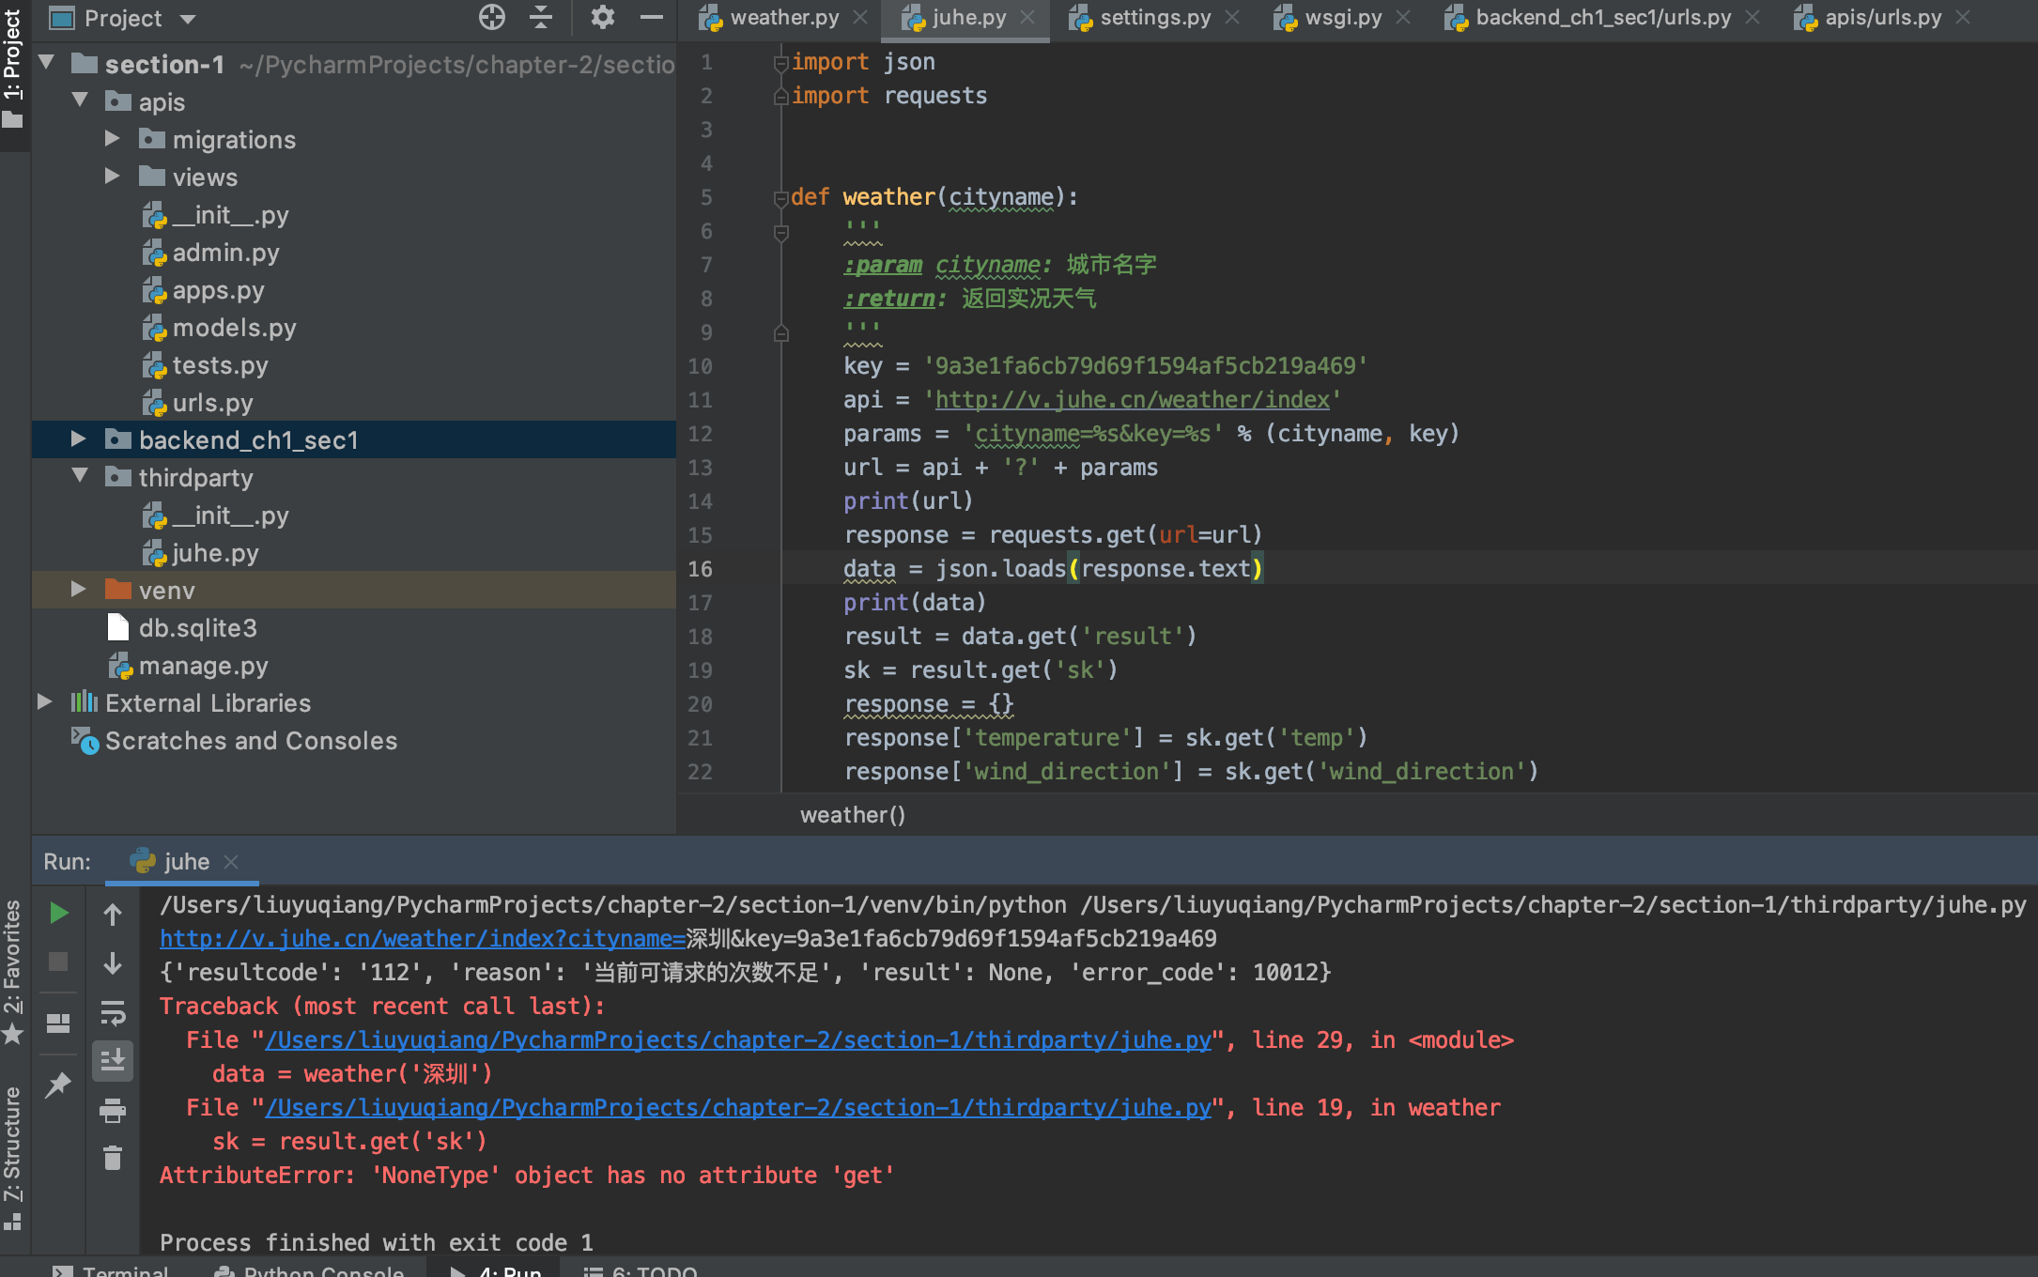The width and height of the screenshot is (2038, 1277).
Task: Toggle scroll to end in Run console
Action: pyautogui.click(x=113, y=1061)
